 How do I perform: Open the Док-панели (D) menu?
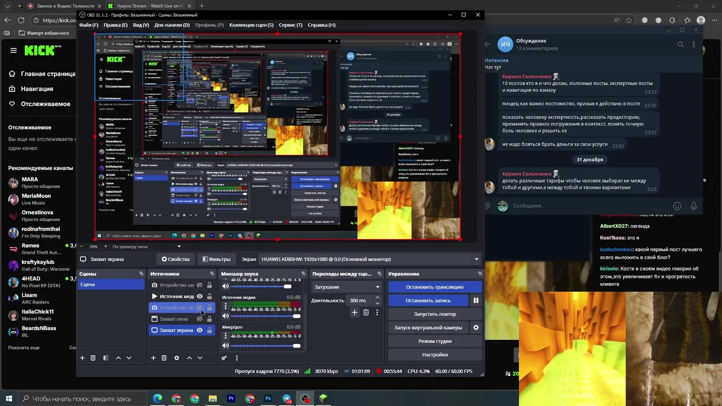[172, 25]
